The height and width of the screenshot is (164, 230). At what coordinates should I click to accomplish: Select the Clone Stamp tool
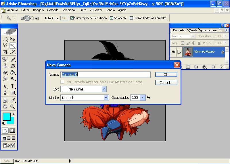coord(5,66)
